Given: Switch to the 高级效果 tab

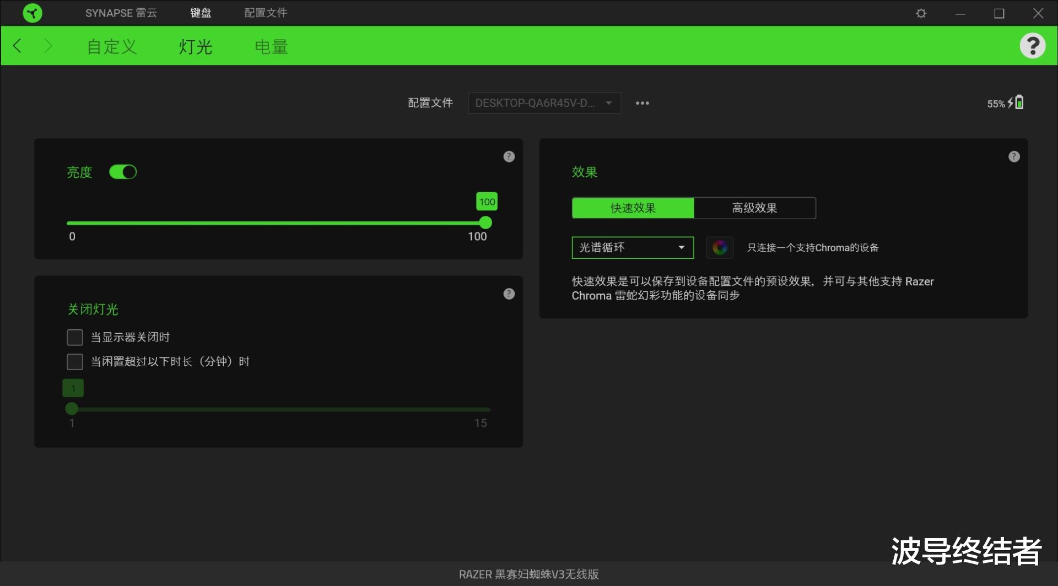Looking at the screenshot, I should [754, 208].
